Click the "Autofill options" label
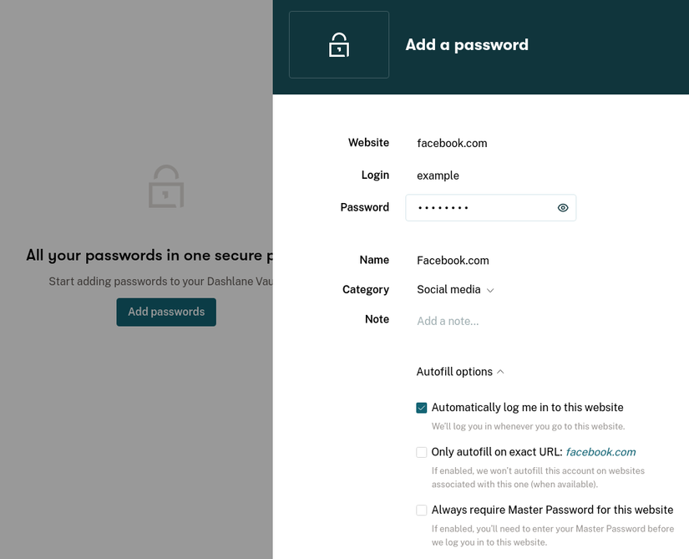This screenshot has height=559, width=689. [x=453, y=371]
